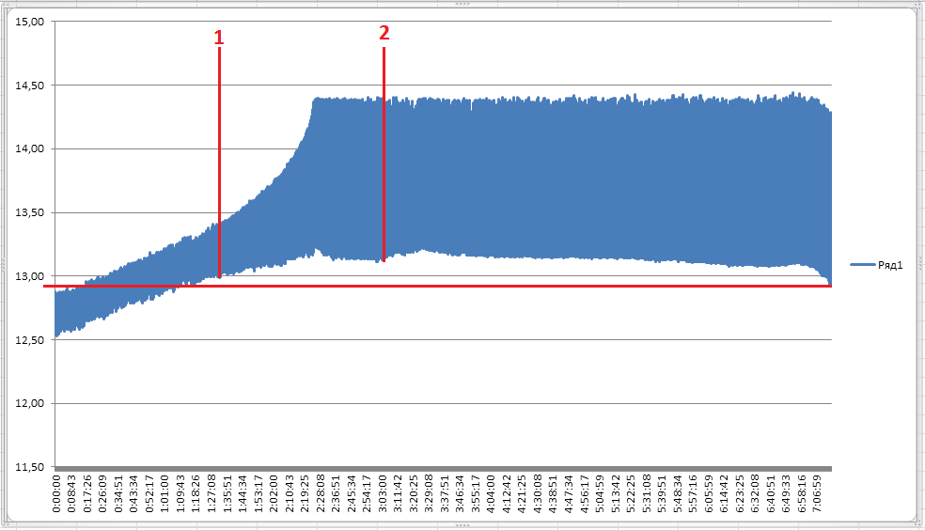Click the 0:26:09 time axis label
This screenshot has width=925, height=530.
tap(102, 493)
